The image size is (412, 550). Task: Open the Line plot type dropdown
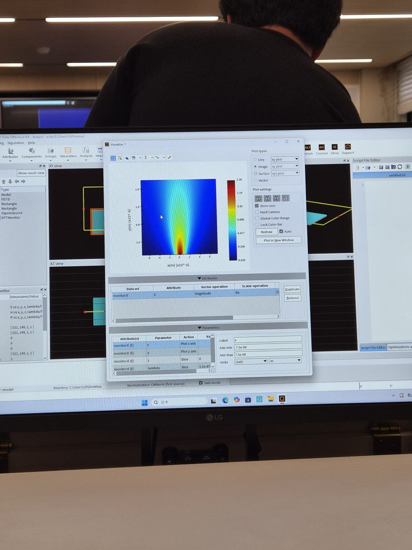285,159
